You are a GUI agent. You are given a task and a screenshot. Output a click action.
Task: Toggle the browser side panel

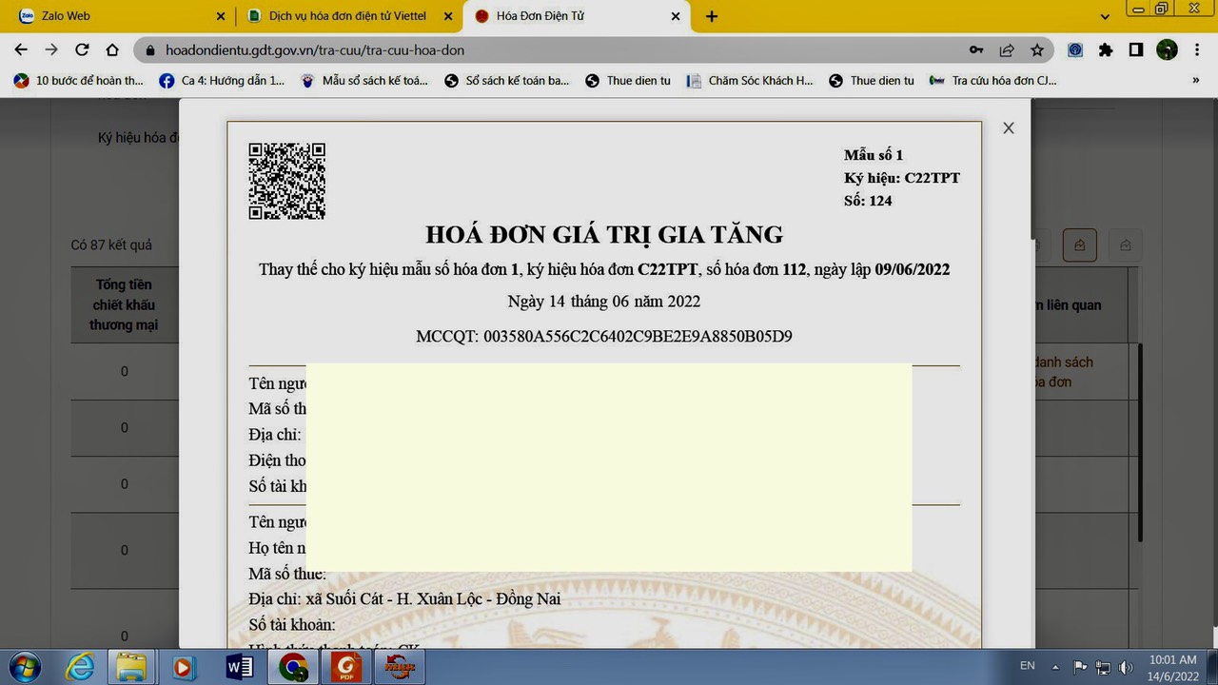point(1136,49)
